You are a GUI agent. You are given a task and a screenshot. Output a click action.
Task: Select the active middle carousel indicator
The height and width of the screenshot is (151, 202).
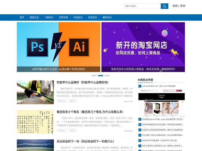101,75
